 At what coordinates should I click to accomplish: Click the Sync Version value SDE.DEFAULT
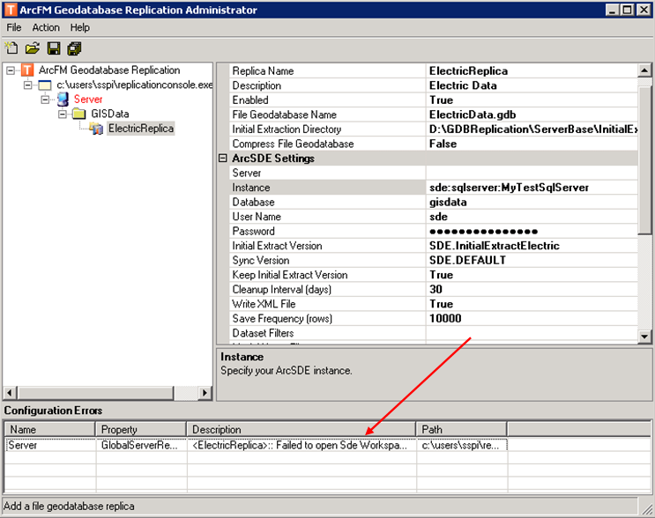532,261
